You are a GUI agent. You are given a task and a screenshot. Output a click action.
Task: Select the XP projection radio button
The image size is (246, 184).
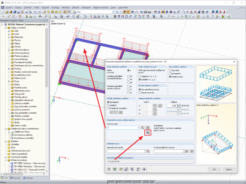click(x=128, y=77)
